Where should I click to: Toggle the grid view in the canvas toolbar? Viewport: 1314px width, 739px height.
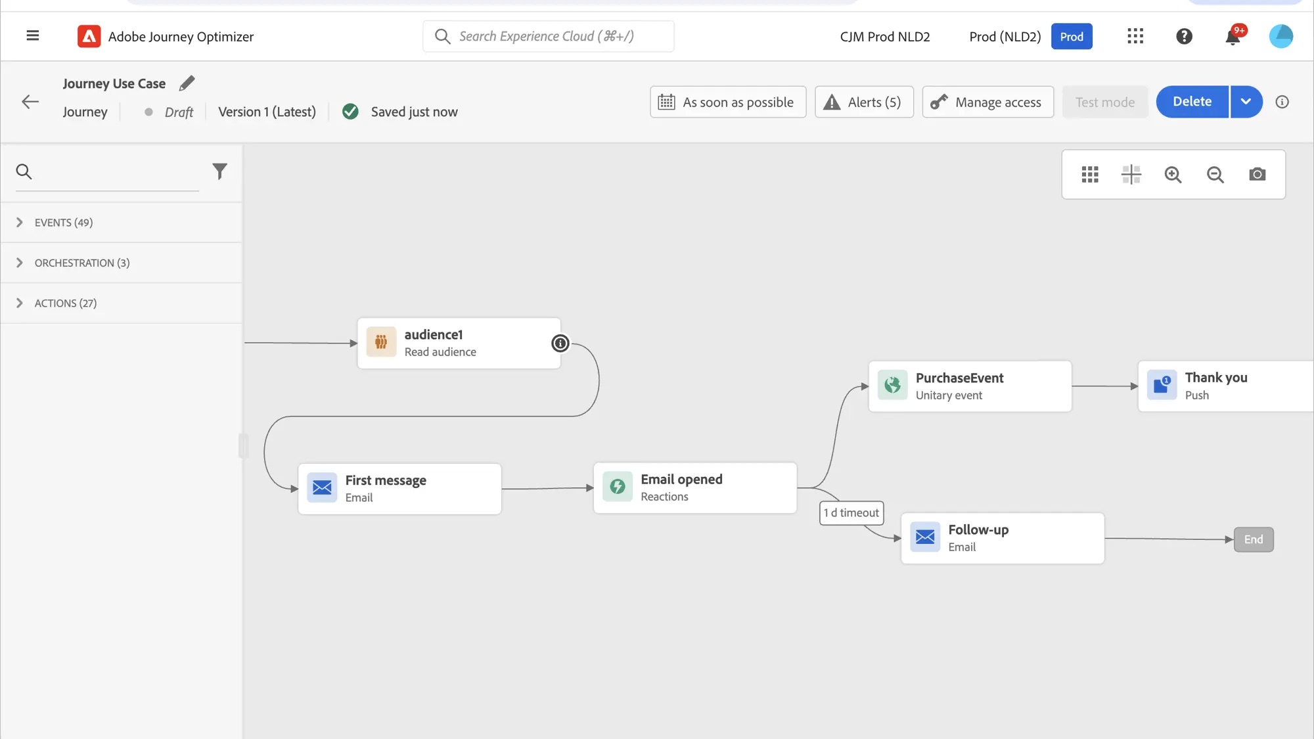click(x=1090, y=175)
